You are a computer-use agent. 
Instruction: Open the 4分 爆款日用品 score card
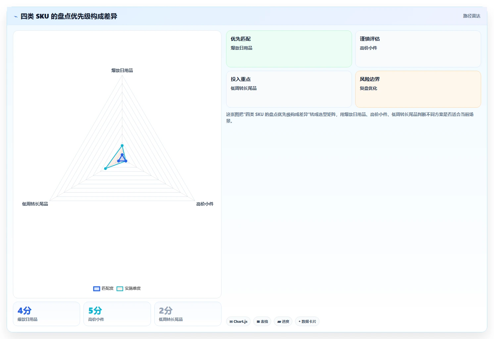tap(46, 314)
